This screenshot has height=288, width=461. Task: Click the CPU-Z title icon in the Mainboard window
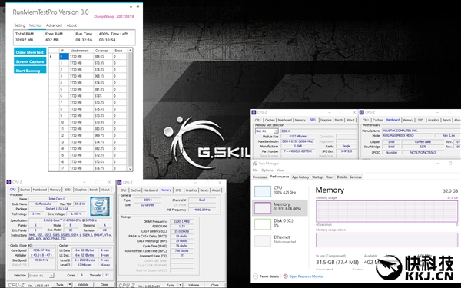pos(362,112)
